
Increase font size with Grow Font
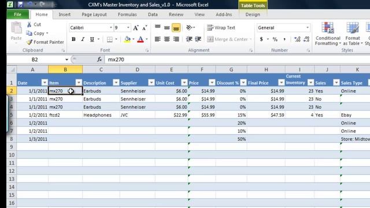click(136, 28)
